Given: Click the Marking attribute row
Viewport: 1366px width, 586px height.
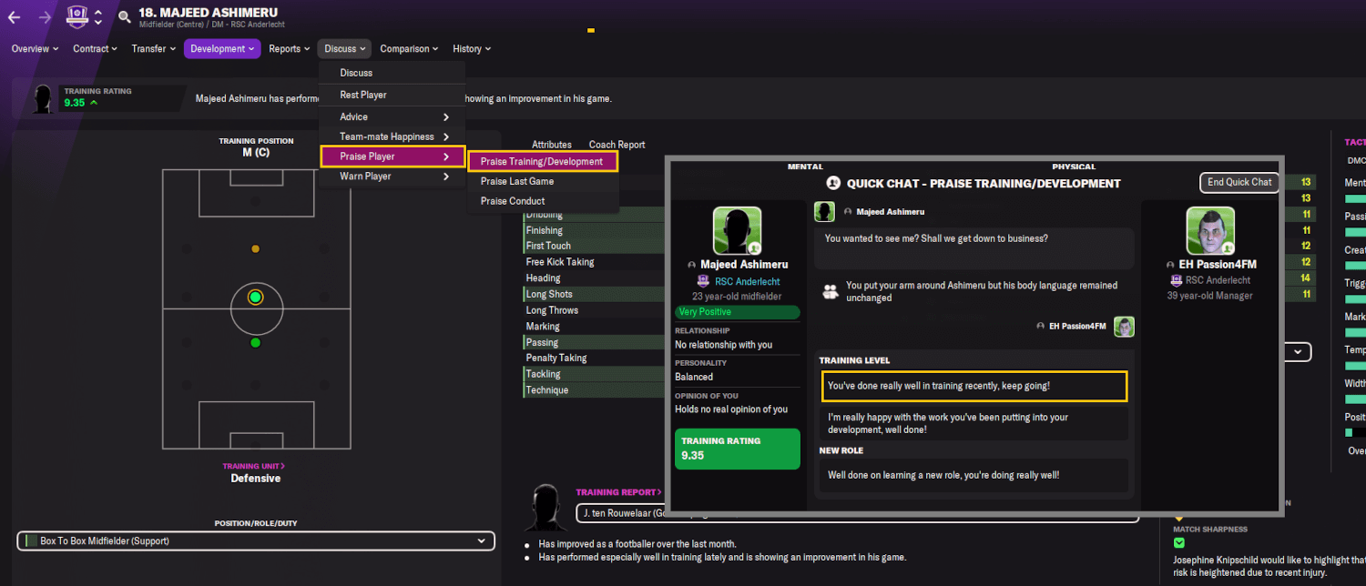Looking at the screenshot, I should click(x=595, y=327).
